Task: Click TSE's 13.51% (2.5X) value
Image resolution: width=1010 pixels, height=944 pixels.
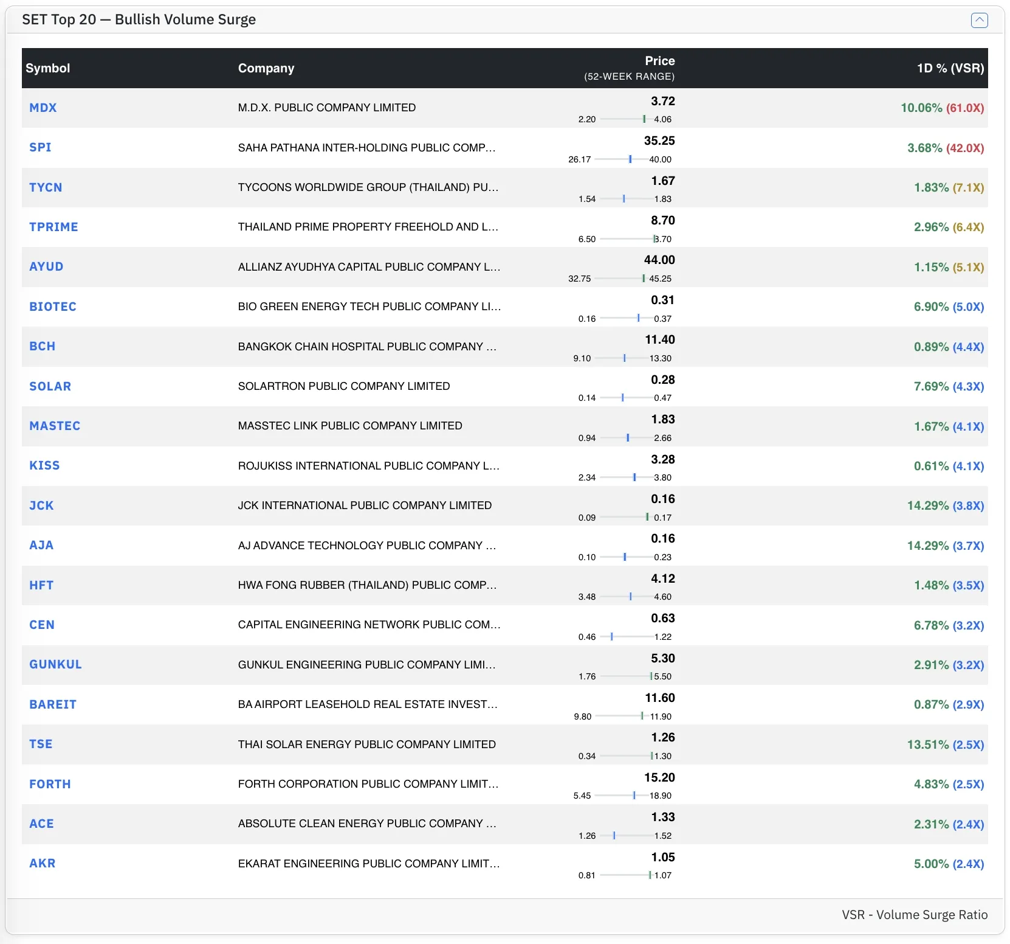Action: (x=946, y=744)
